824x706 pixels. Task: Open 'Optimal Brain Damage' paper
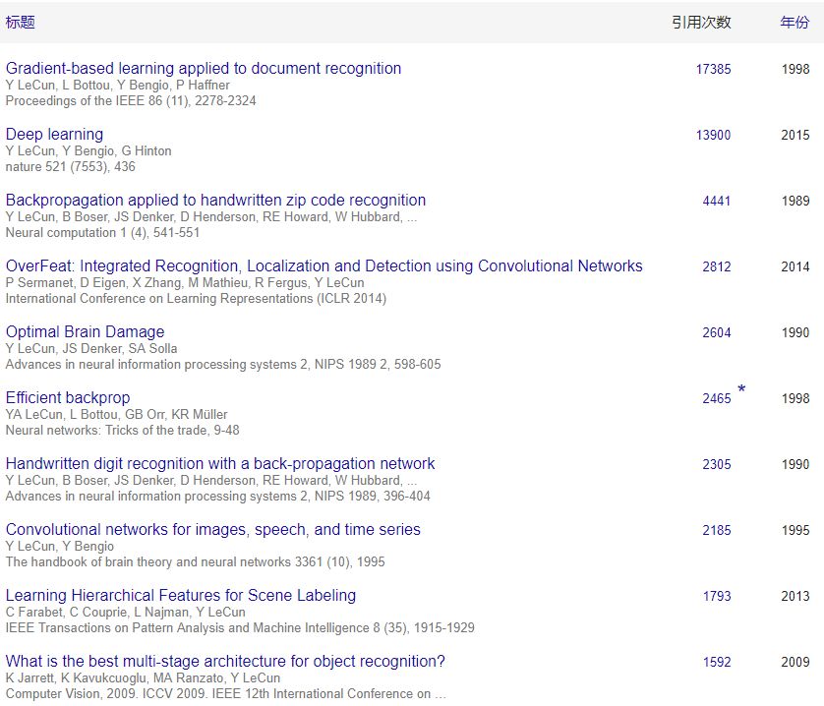[x=85, y=332]
